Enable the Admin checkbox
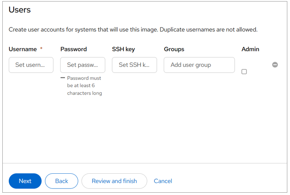Screen dimensions: 290x195 tap(244, 71)
